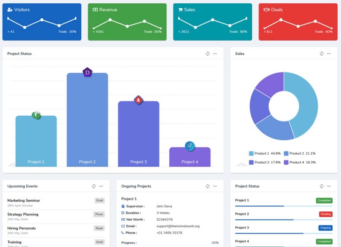Open more options for Project Status list panel

click(329, 186)
